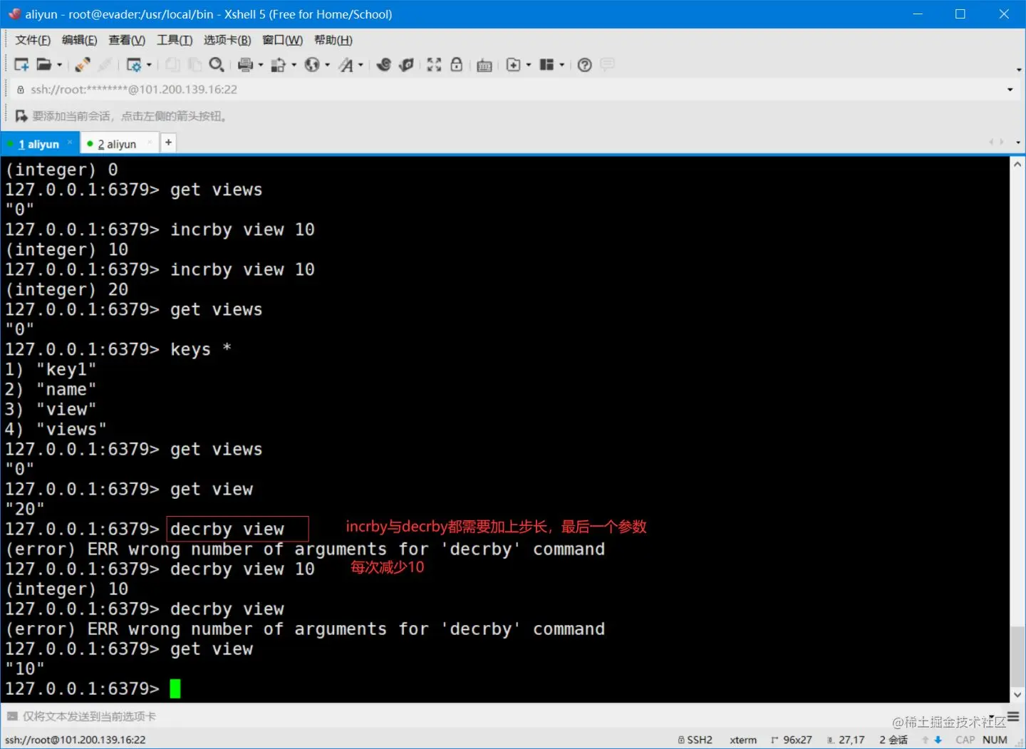
Task: Open the 帮助(H) menu
Action: click(x=333, y=40)
